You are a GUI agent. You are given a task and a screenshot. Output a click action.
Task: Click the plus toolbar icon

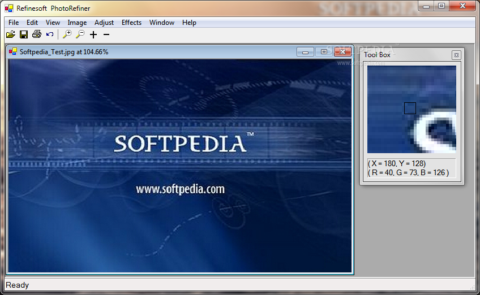click(x=93, y=34)
